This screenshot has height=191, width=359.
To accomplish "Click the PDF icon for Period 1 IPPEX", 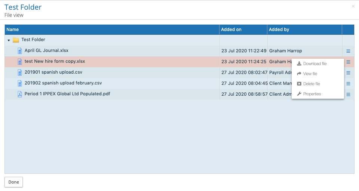I will [x=20, y=94].
